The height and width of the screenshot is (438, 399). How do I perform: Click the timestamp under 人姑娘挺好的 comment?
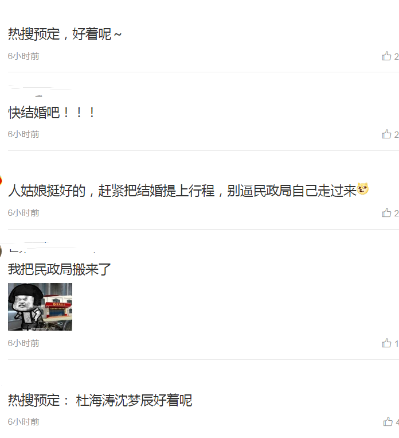(24, 213)
